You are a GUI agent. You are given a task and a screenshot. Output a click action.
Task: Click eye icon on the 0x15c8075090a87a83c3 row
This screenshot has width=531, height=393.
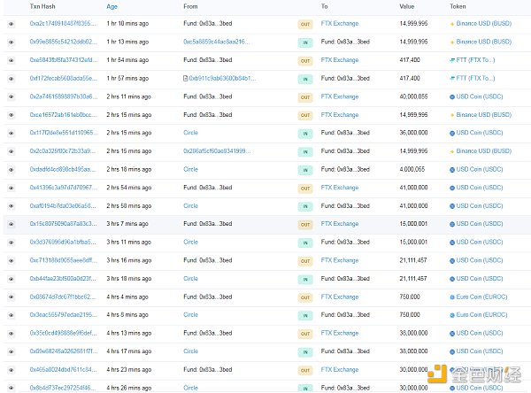pyautogui.click(x=12, y=224)
